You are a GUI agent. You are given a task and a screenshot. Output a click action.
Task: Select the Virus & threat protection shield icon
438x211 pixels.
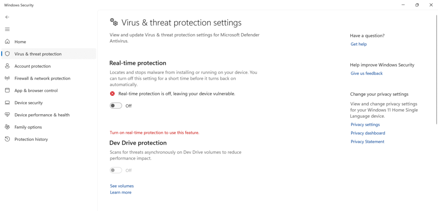click(7, 54)
